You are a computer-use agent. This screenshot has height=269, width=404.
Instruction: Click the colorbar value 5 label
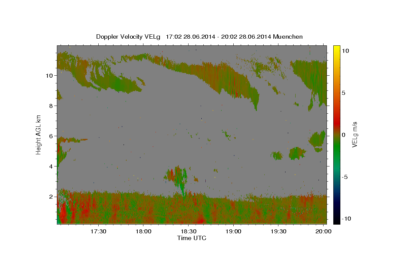click(344, 92)
